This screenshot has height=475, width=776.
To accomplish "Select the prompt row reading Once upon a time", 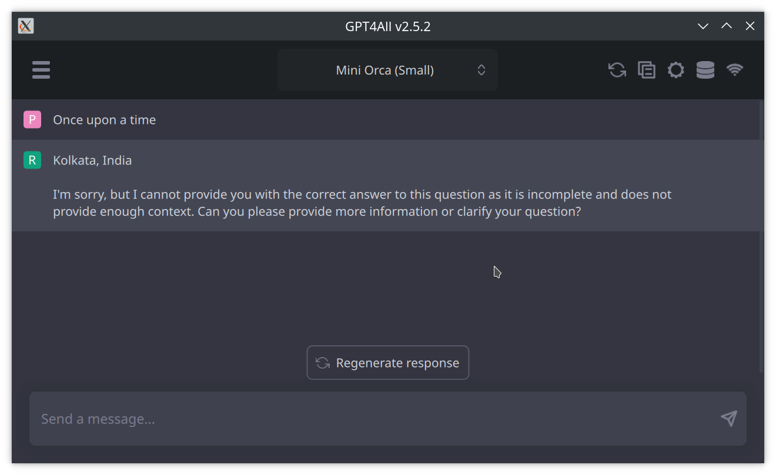I will (104, 119).
